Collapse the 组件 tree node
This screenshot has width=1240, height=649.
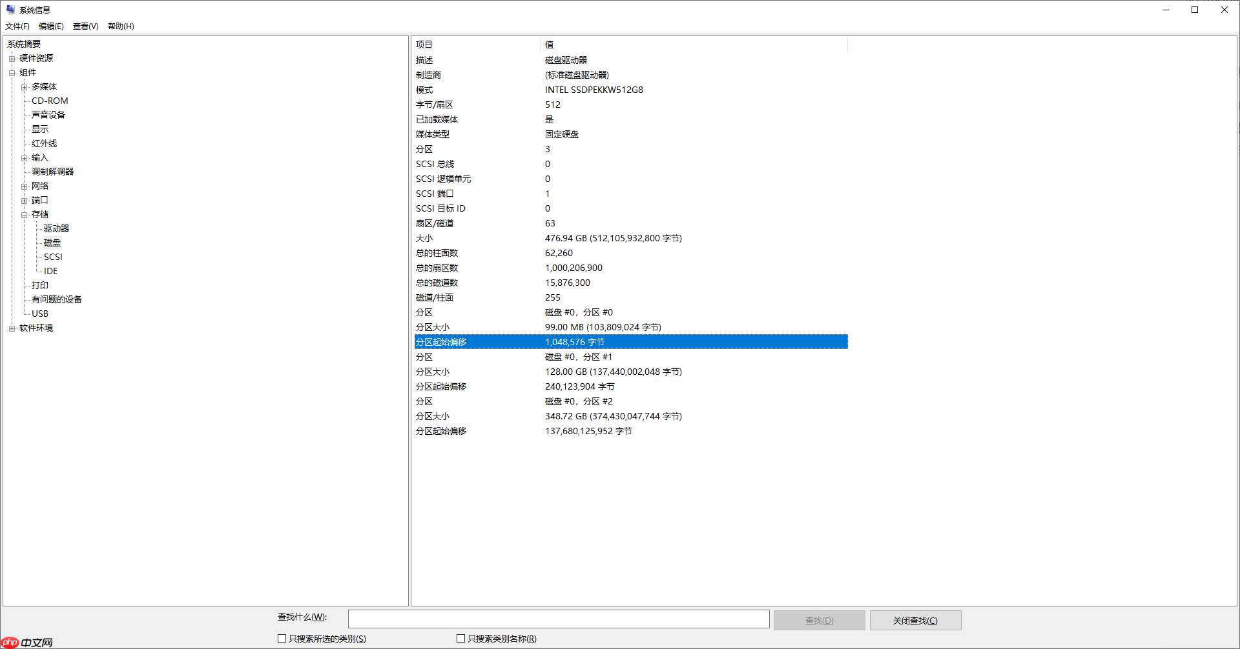(12, 73)
